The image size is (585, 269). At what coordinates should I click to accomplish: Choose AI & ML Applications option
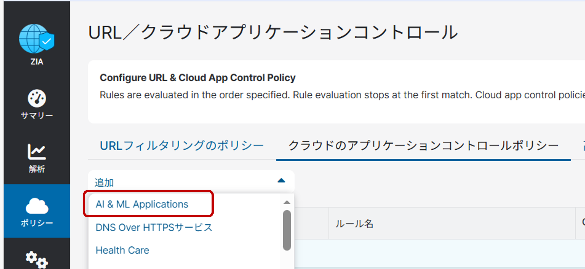click(142, 204)
